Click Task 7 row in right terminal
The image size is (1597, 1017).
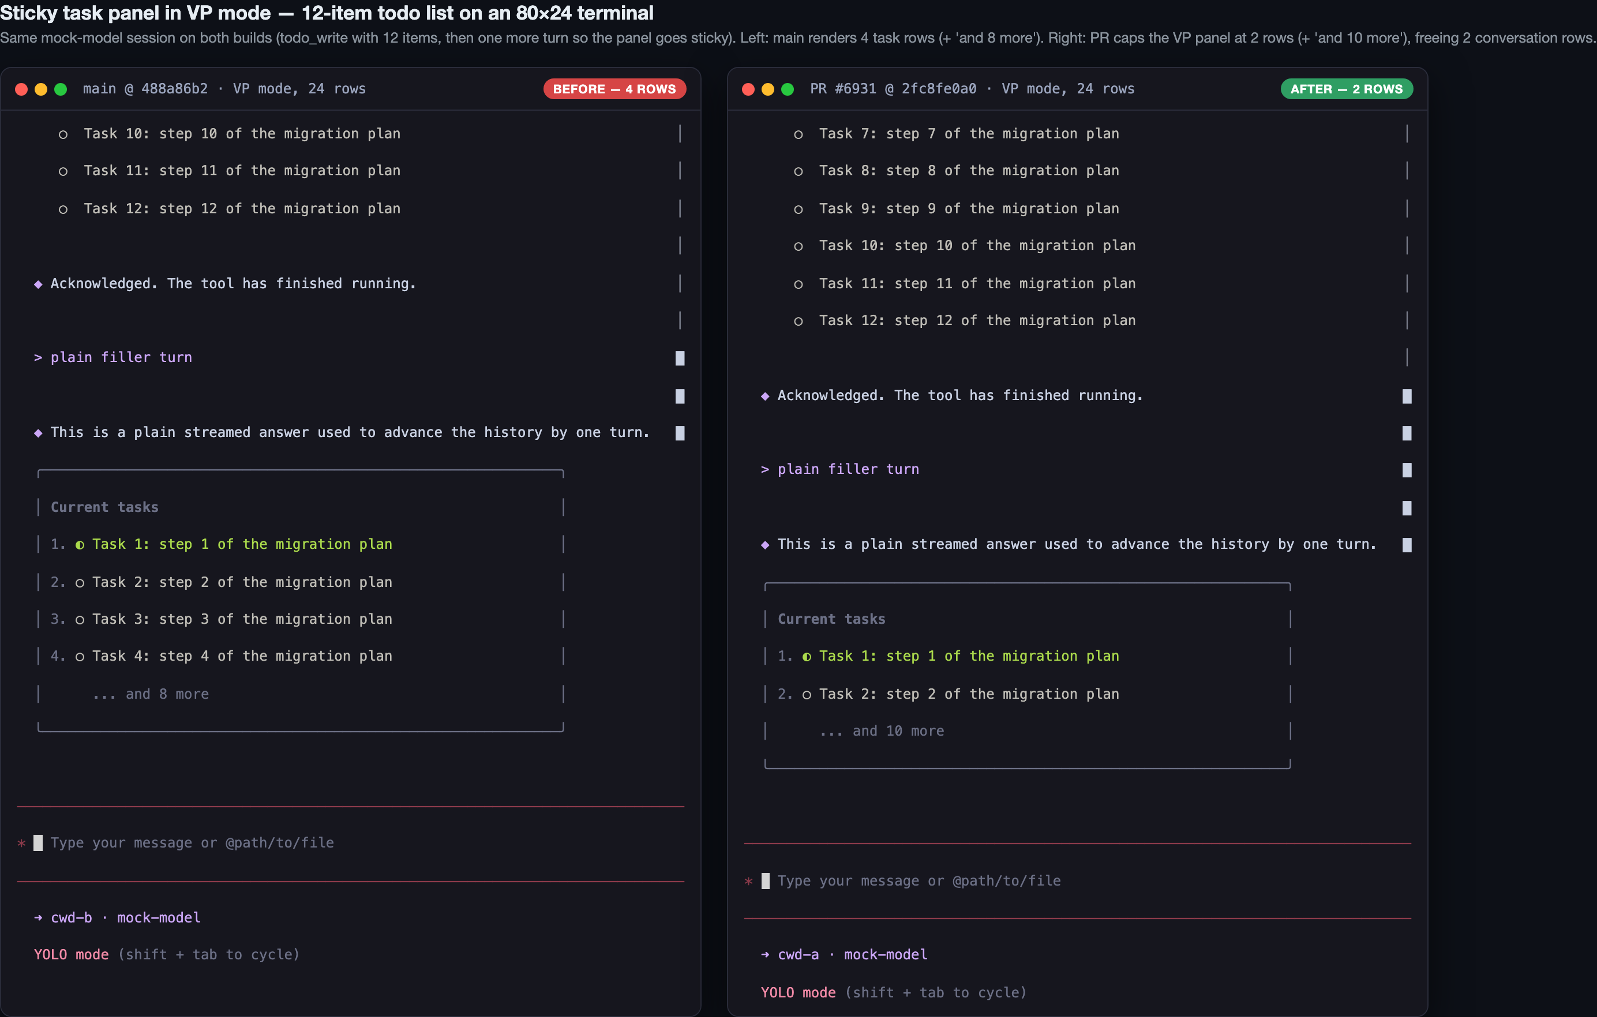point(957,134)
